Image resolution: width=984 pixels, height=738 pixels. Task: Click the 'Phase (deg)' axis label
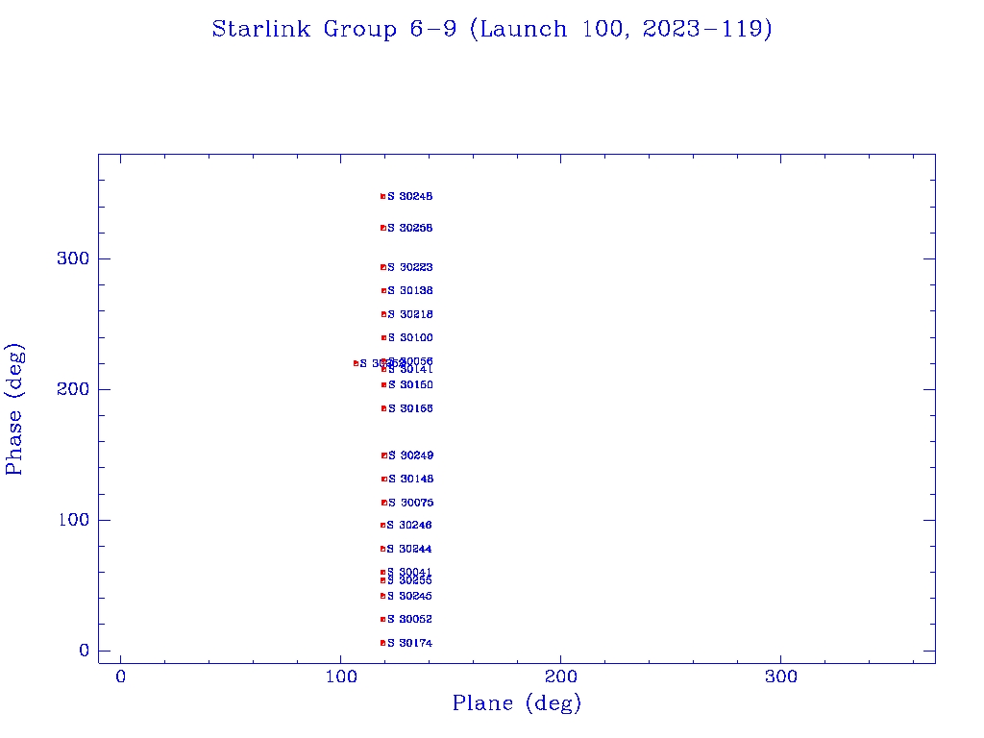pos(13,409)
